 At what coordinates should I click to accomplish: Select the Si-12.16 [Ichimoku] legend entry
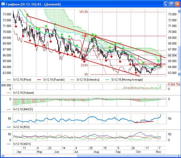(85, 80)
